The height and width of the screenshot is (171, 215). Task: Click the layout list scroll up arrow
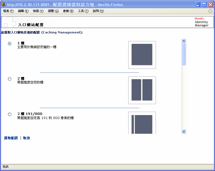click(x=184, y=41)
